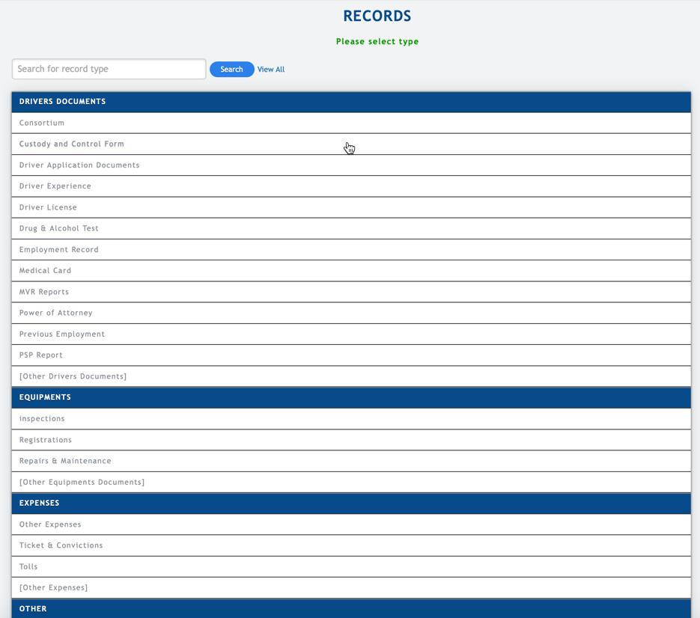Select the Medical Card row

[46, 271]
